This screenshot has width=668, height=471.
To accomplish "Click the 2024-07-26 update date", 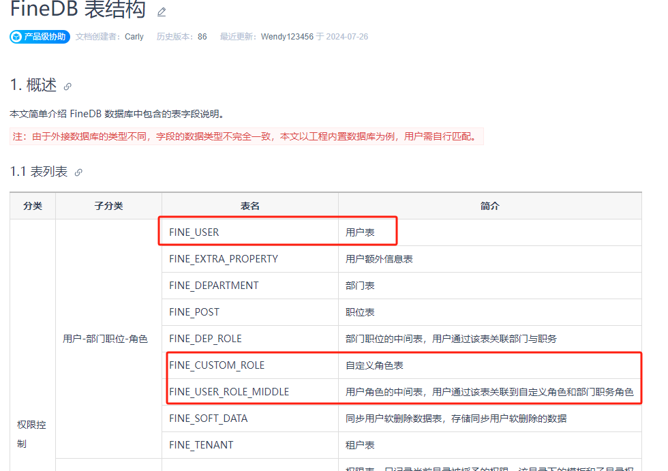I will pos(347,37).
